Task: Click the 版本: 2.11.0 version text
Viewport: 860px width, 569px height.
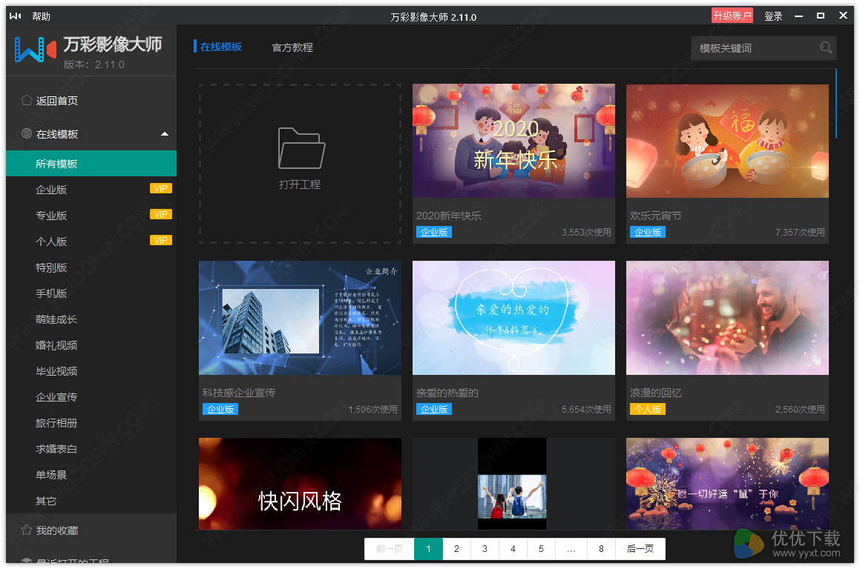Action: pyautogui.click(x=93, y=64)
